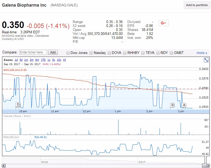Click the Enter ticker here field

point(33,52)
